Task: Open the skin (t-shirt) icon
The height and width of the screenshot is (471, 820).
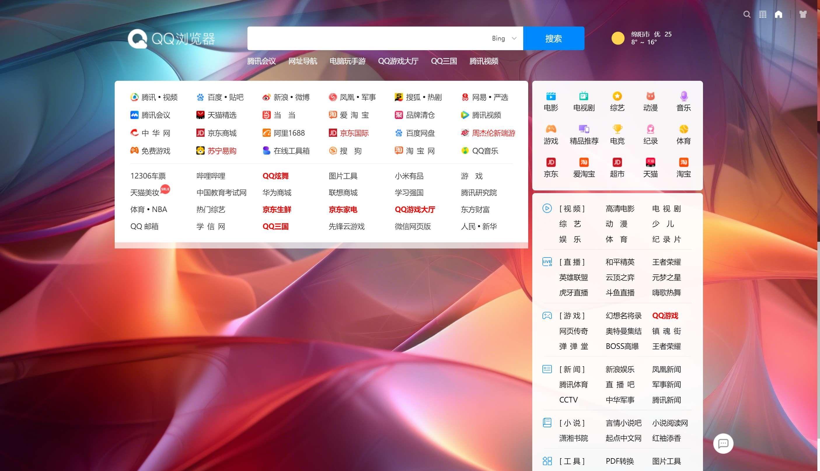Action: (x=803, y=14)
